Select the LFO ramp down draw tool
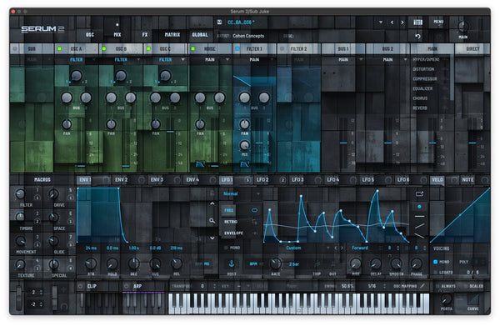The width and height of the screenshot is (500, 326). [x=419, y=236]
